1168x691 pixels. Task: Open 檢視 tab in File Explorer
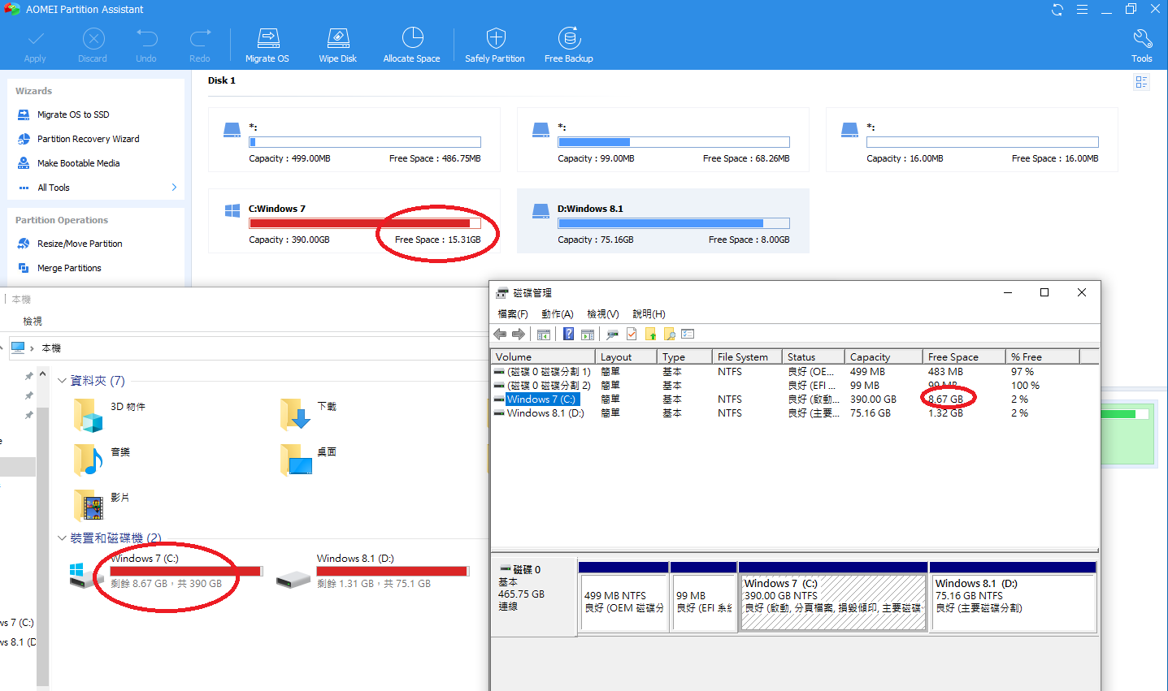coord(33,322)
